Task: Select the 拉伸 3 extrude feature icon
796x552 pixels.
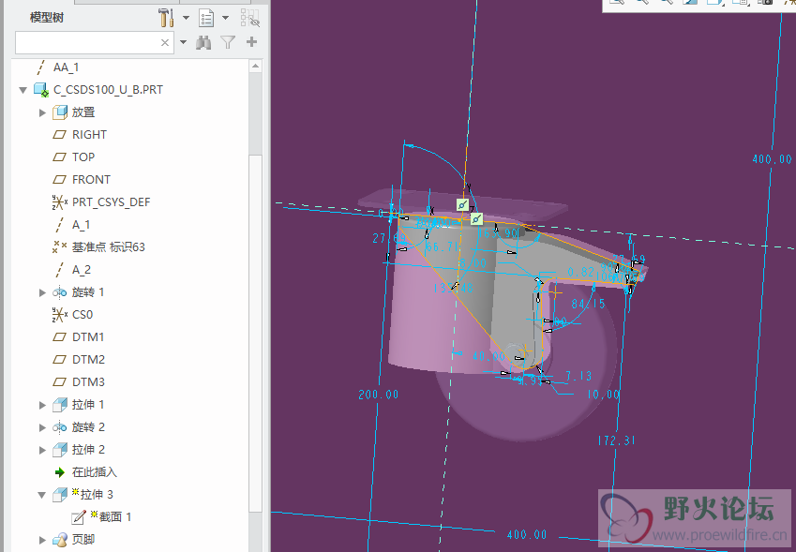Action: pyautogui.click(x=60, y=495)
